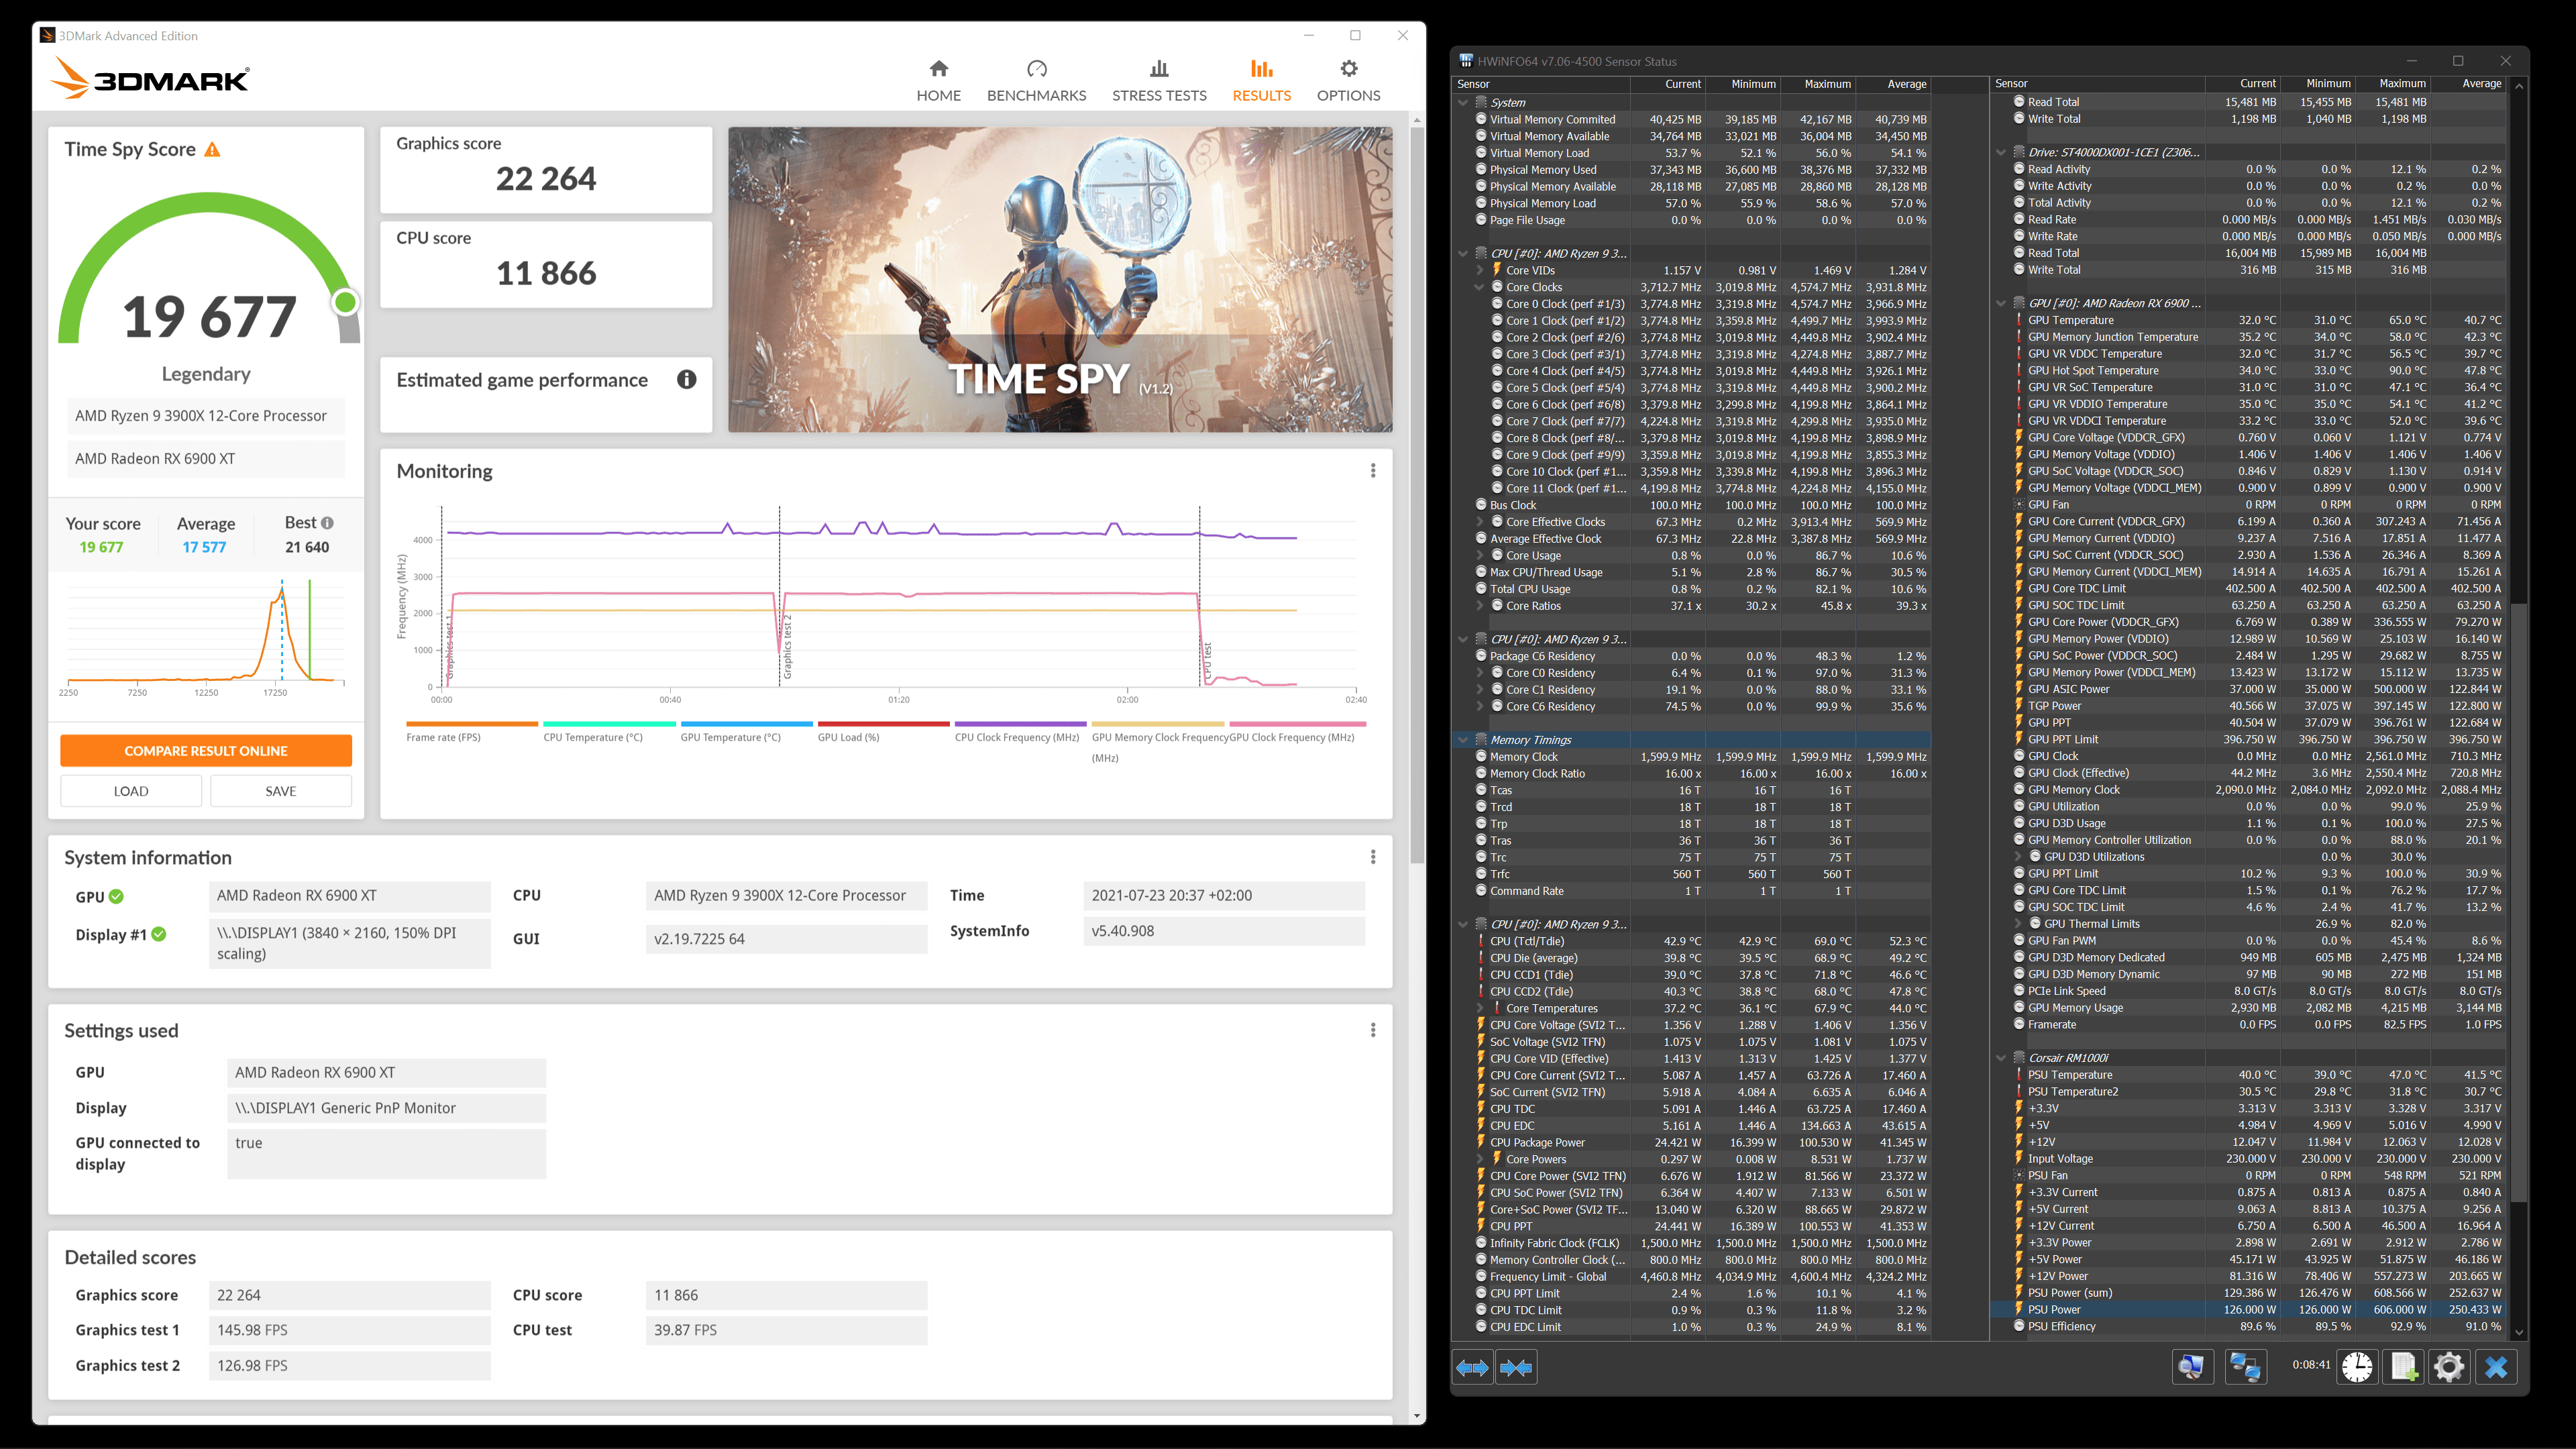Expand the GPU Thermal Limits node
The height and width of the screenshot is (1449, 2576).
point(2018,924)
